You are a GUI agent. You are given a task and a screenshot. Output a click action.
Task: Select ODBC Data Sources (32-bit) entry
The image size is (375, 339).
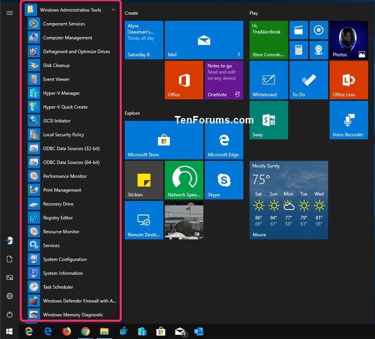(71, 148)
